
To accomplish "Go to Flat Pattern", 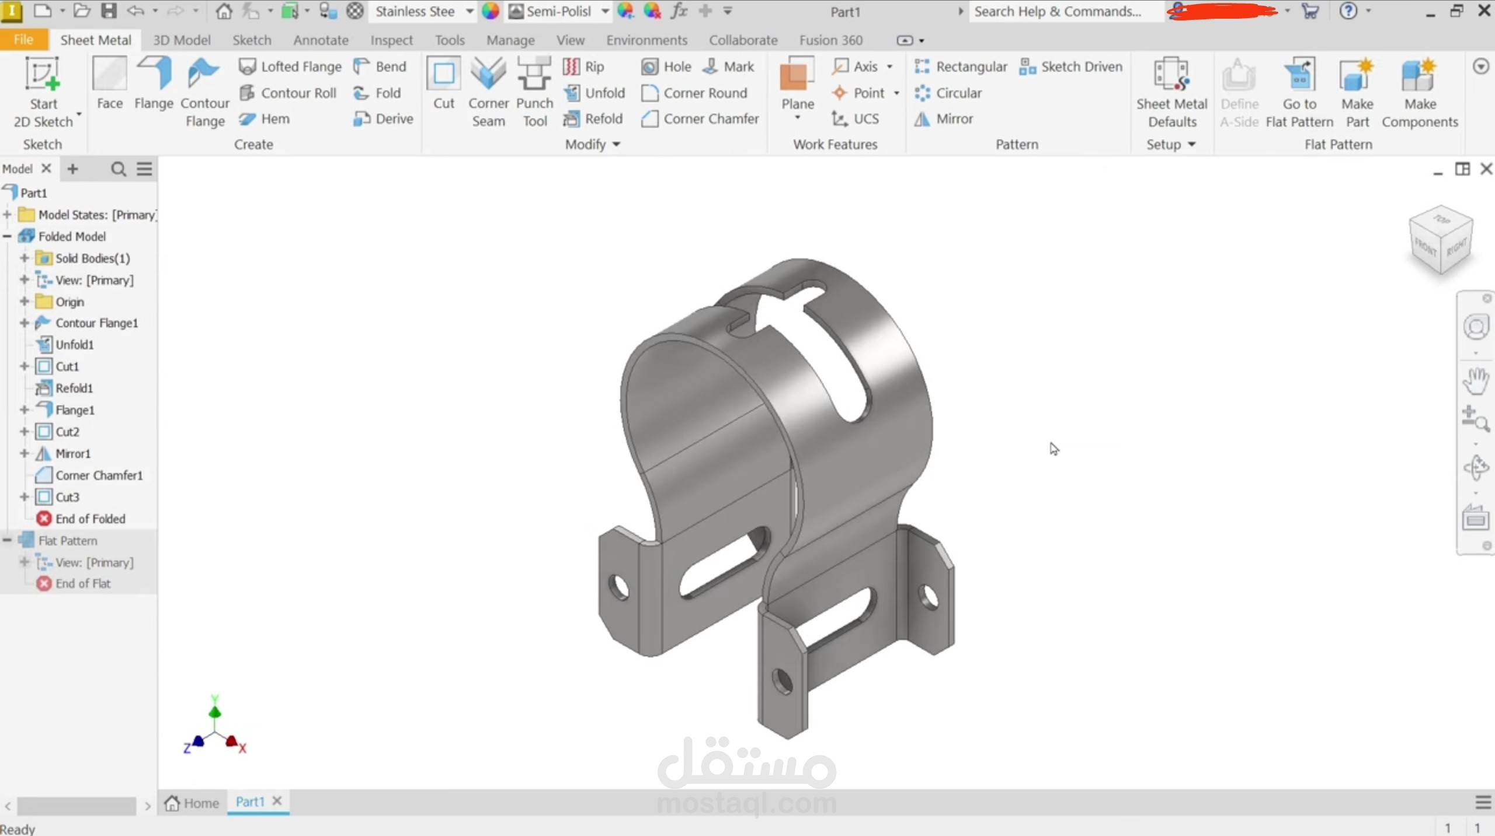I will tap(1299, 92).
